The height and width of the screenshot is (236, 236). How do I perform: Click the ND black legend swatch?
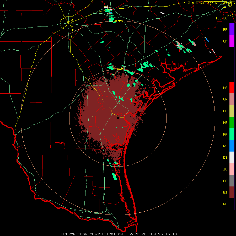232,204
